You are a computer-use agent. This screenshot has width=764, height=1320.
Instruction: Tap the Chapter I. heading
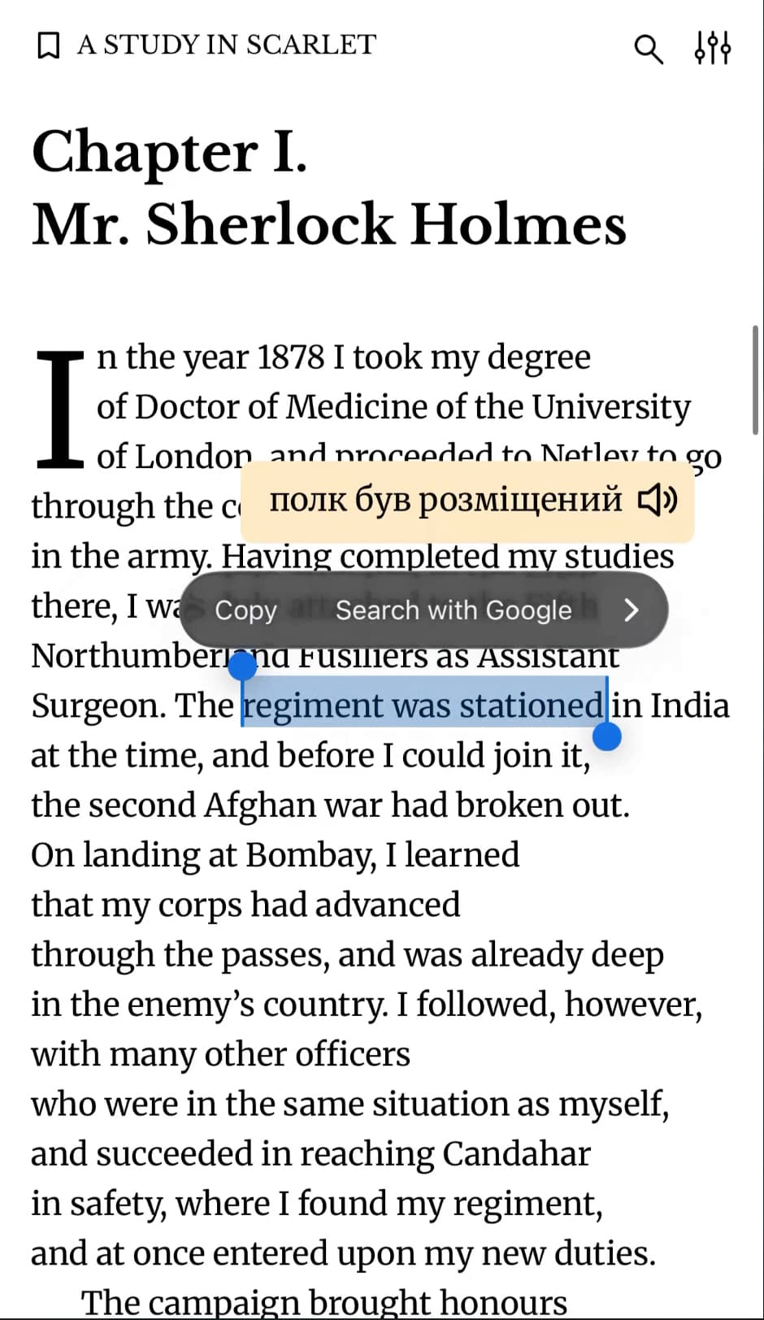coord(170,151)
